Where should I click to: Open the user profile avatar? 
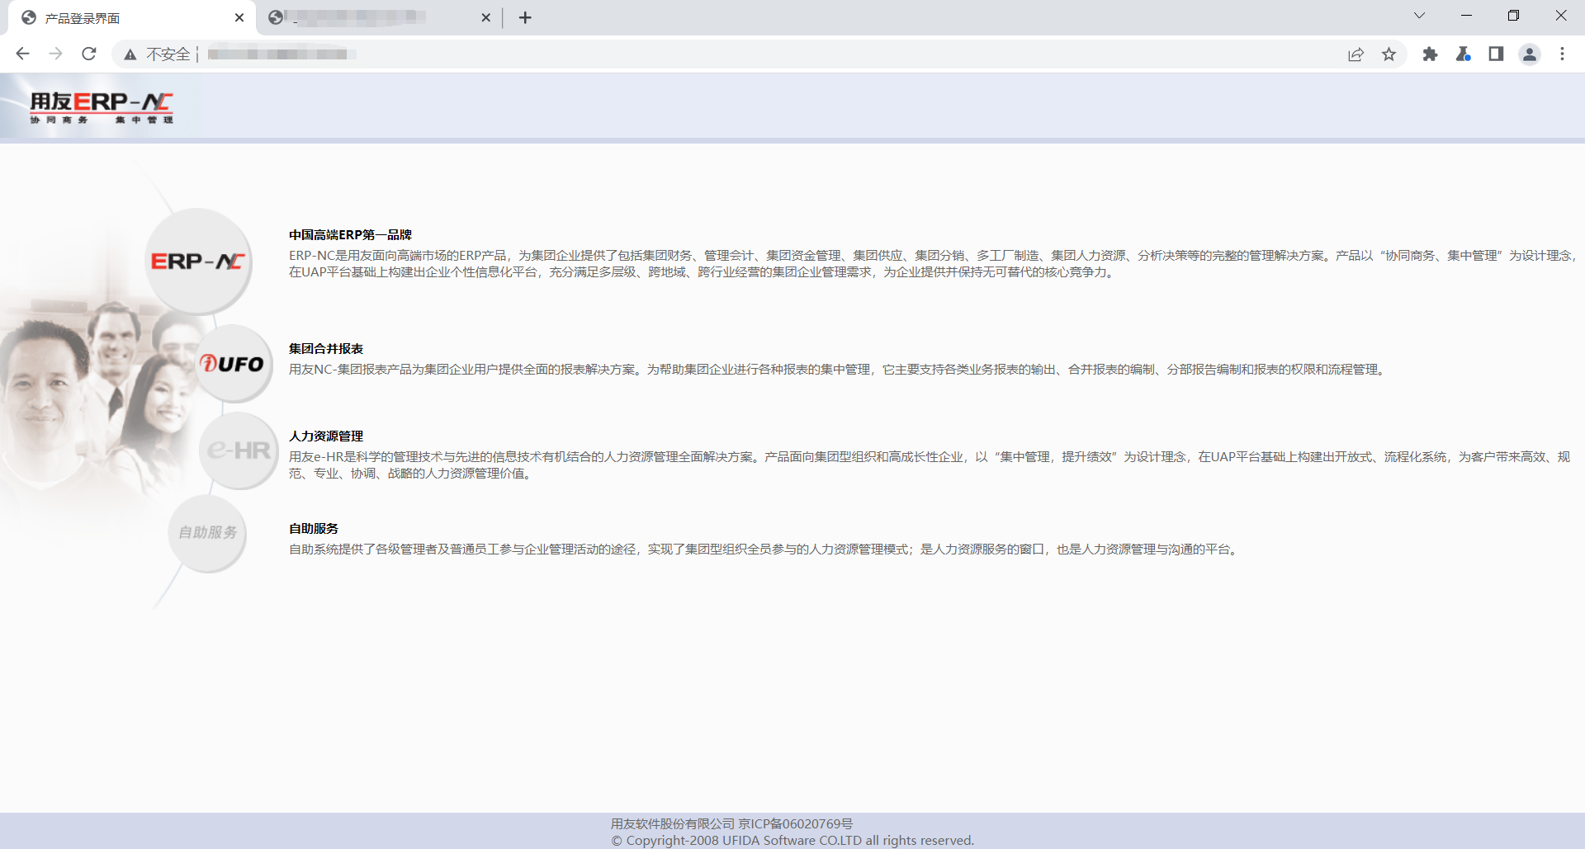[1530, 54]
